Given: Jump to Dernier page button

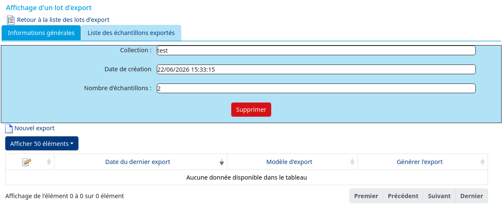Looking at the screenshot, I should (472, 196).
